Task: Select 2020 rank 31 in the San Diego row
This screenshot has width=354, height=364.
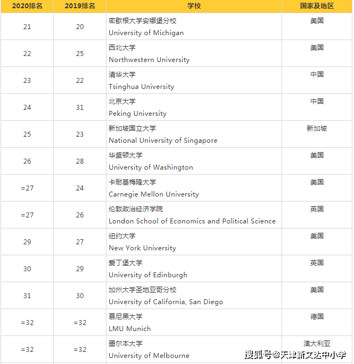Action: [x=27, y=296]
